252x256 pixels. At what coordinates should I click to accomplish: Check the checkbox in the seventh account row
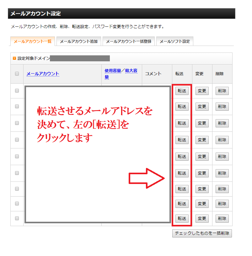point(17,189)
